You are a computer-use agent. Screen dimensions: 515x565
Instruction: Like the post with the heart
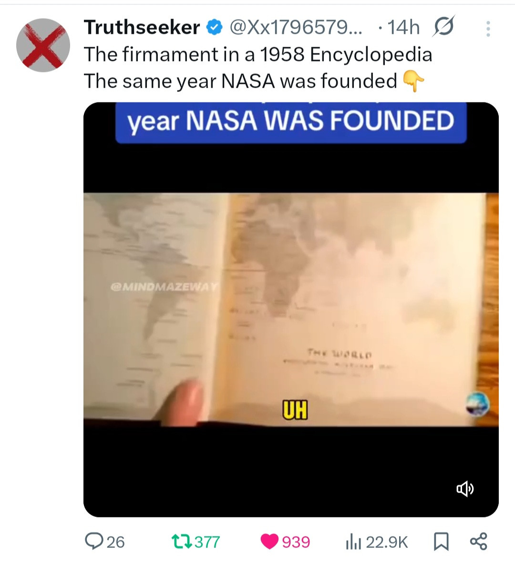pyautogui.click(x=269, y=542)
